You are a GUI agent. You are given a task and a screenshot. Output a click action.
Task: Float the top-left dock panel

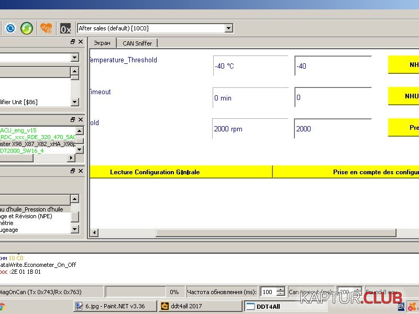(x=73, y=42)
